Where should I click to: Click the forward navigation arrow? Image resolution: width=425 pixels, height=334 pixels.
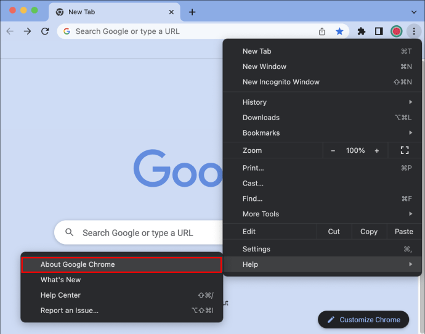tap(27, 31)
